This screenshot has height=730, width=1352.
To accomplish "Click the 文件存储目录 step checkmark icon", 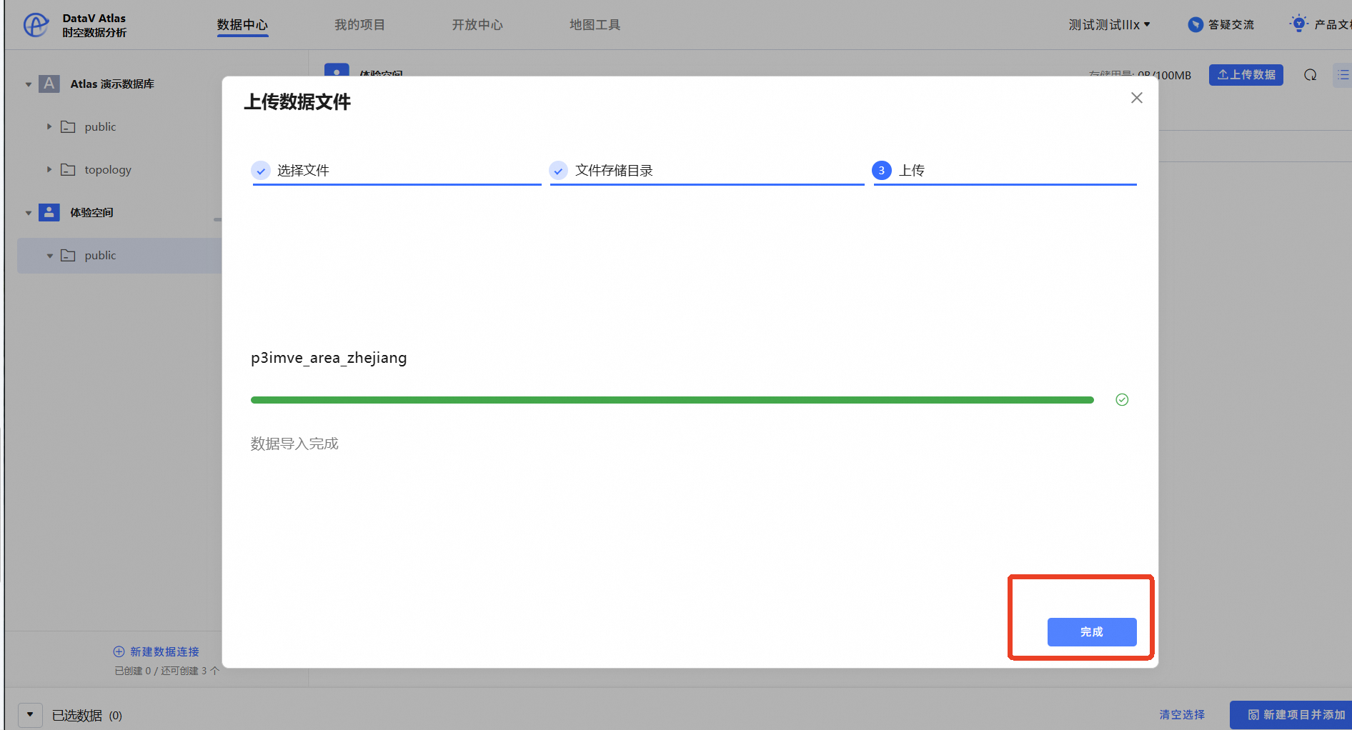I will (x=558, y=171).
